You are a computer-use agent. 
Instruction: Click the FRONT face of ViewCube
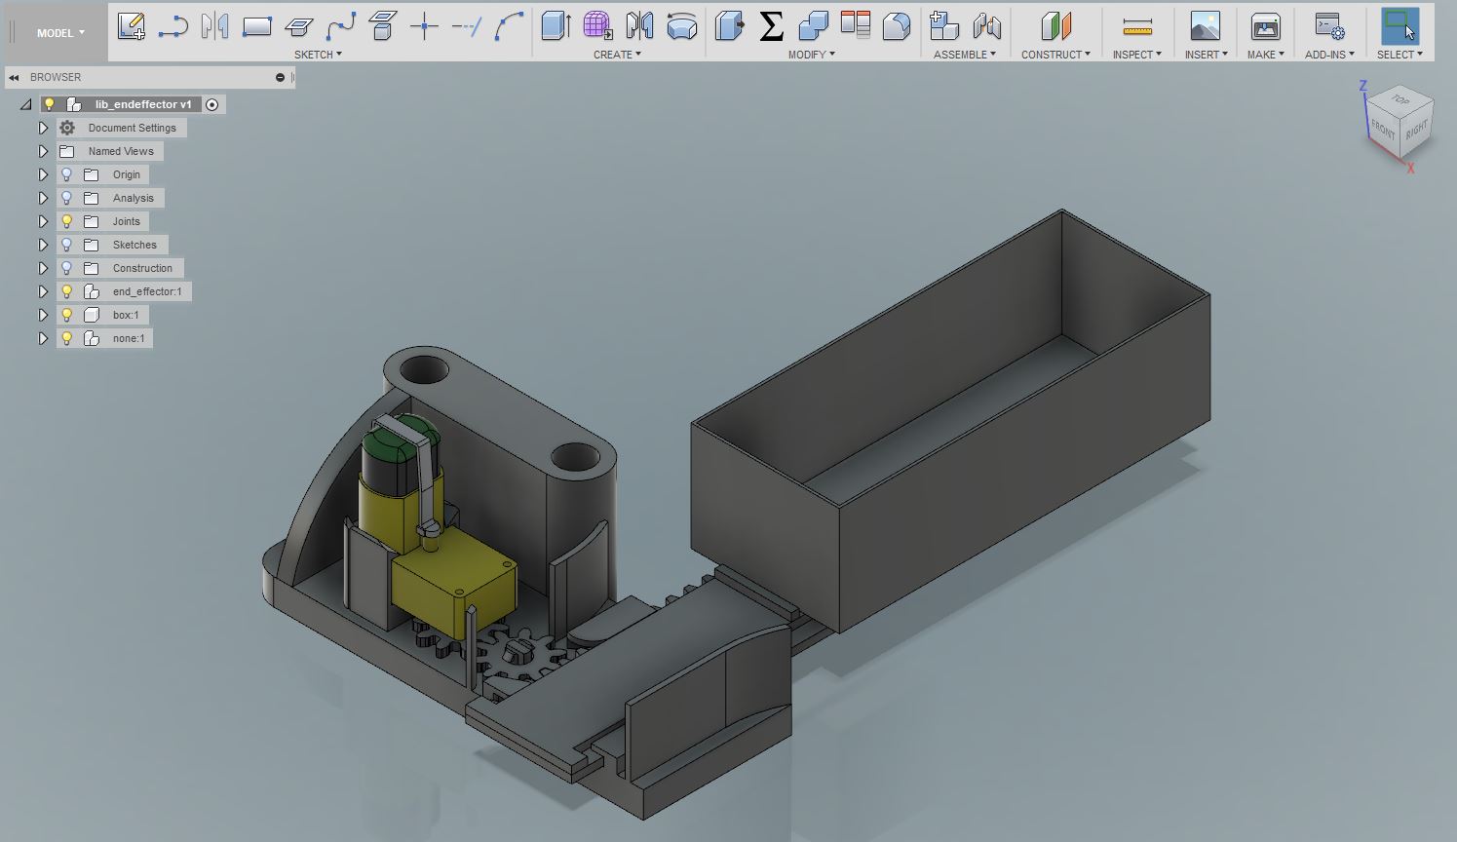[1383, 129]
